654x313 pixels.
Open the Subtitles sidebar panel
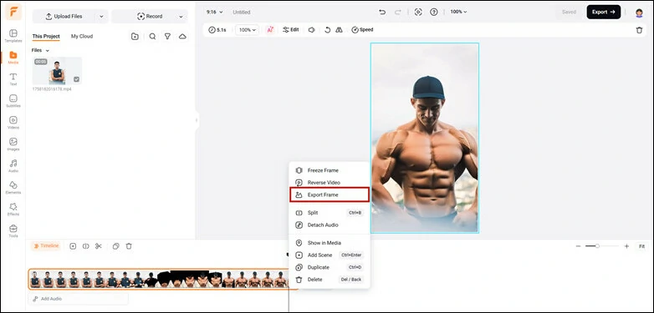[13, 101]
